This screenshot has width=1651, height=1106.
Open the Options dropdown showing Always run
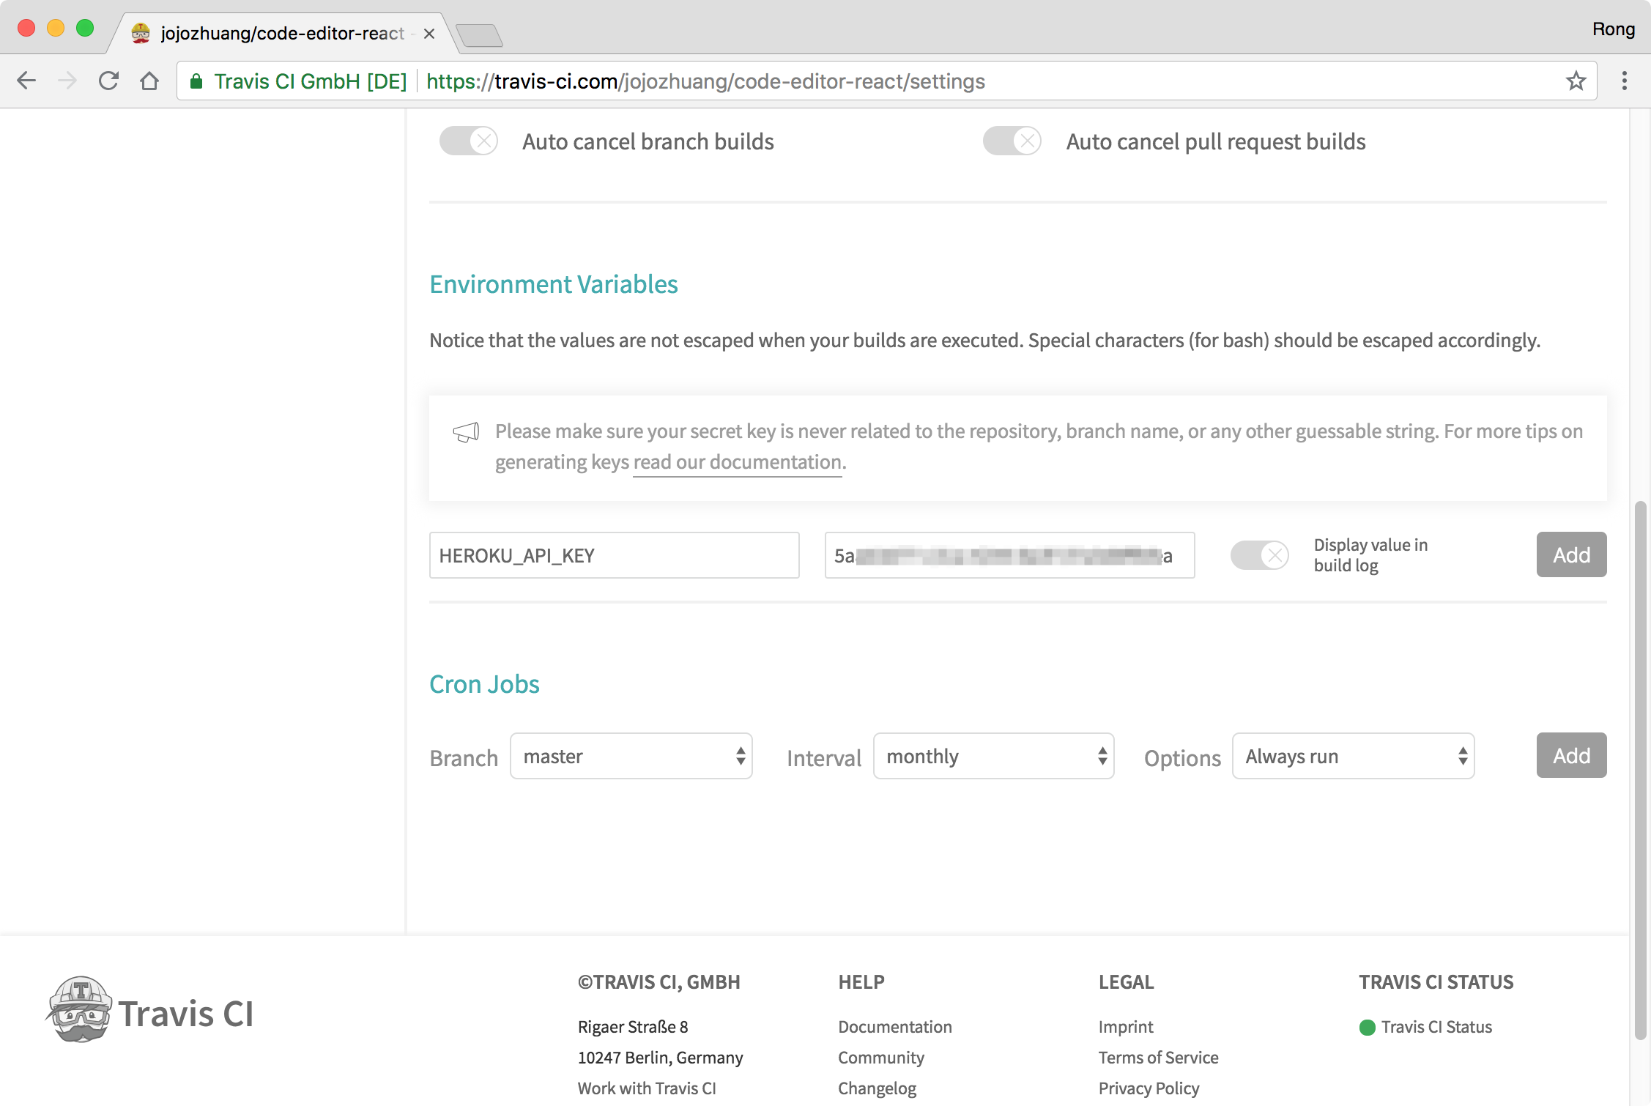[x=1354, y=756]
